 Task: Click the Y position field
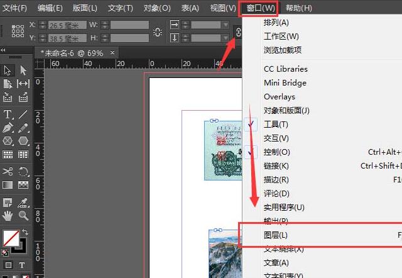67,38
